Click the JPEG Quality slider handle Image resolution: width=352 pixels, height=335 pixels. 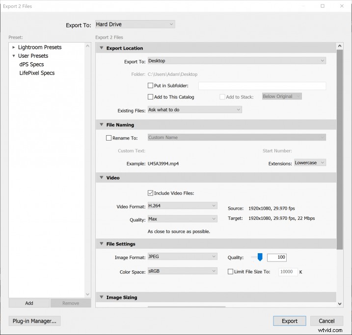click(260, 257)
